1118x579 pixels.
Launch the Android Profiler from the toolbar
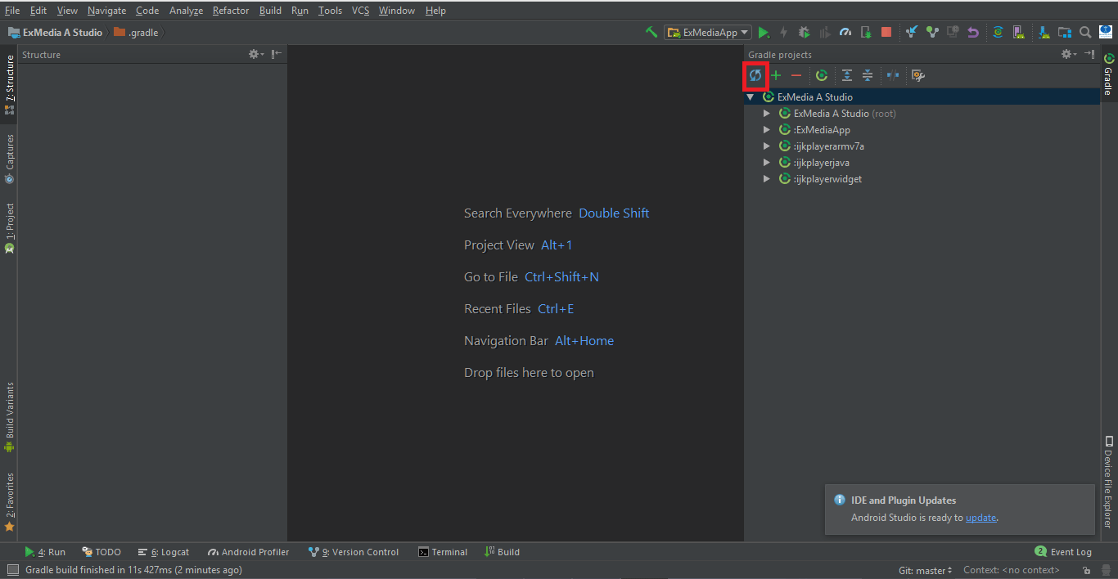pos(845,32)
